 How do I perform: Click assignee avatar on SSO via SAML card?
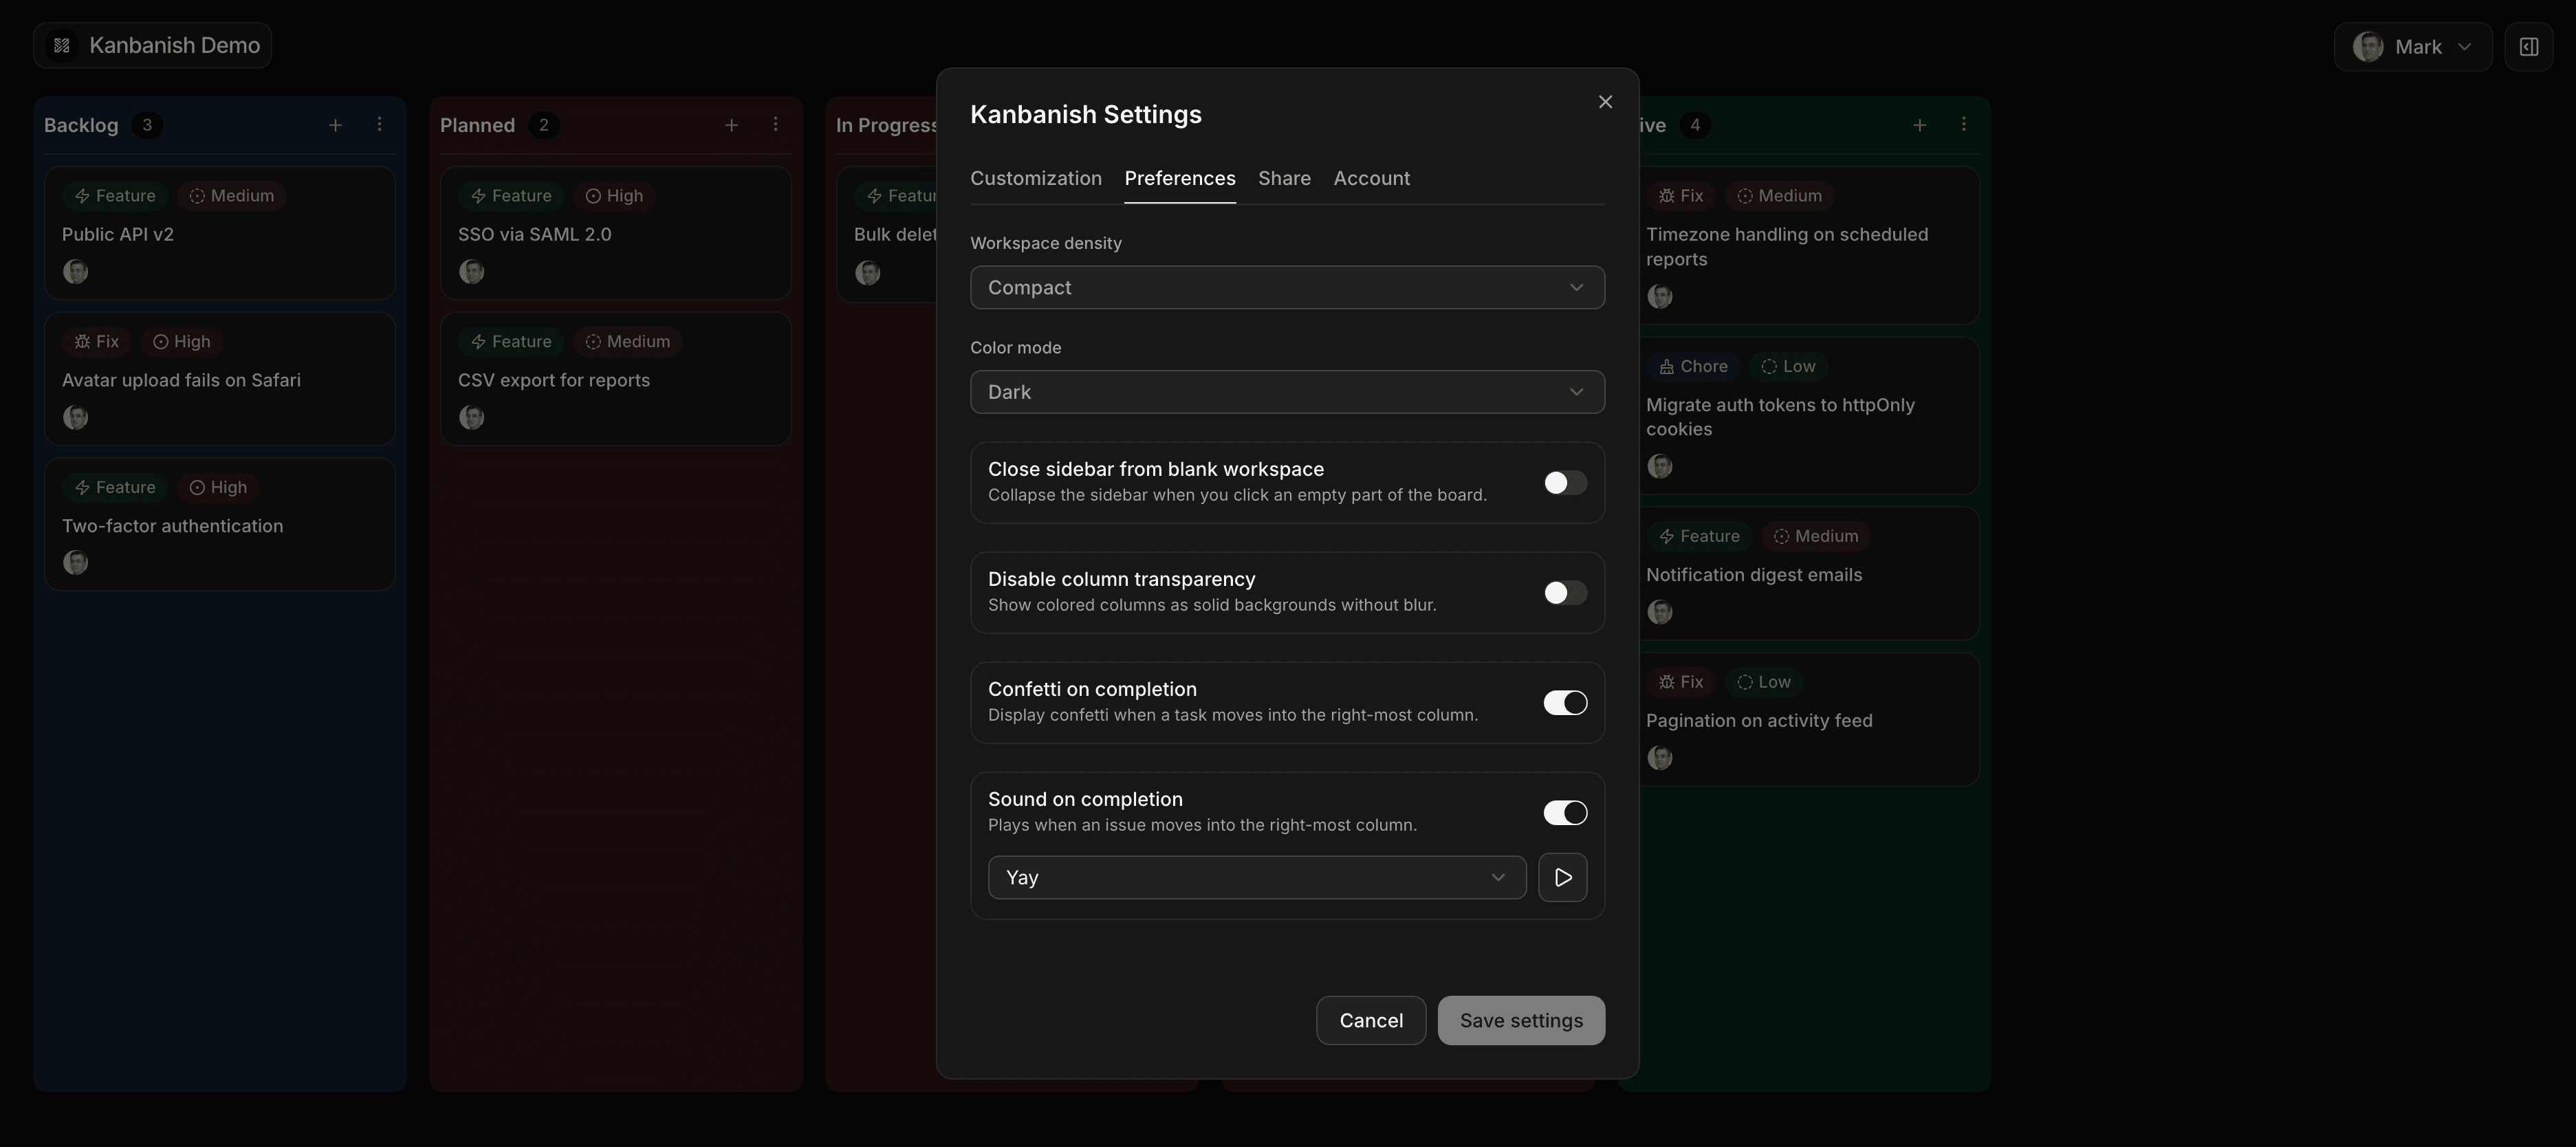471,272
